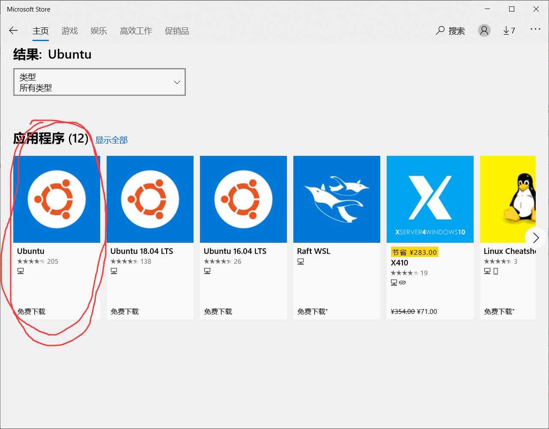This screenshot has height=429, width=549.
Task: Minimize the Microsoft Store window
Action: tap(488, 9)
